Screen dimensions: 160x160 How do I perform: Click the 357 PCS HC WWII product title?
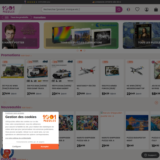(10, 87)
